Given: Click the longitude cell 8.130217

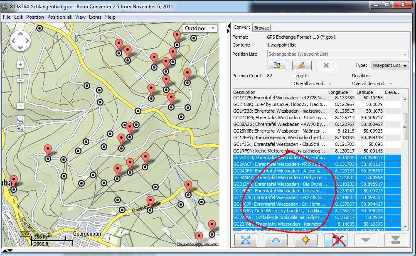Looking at the screenshot, I should pyautogui.click(x=342, y=151).
